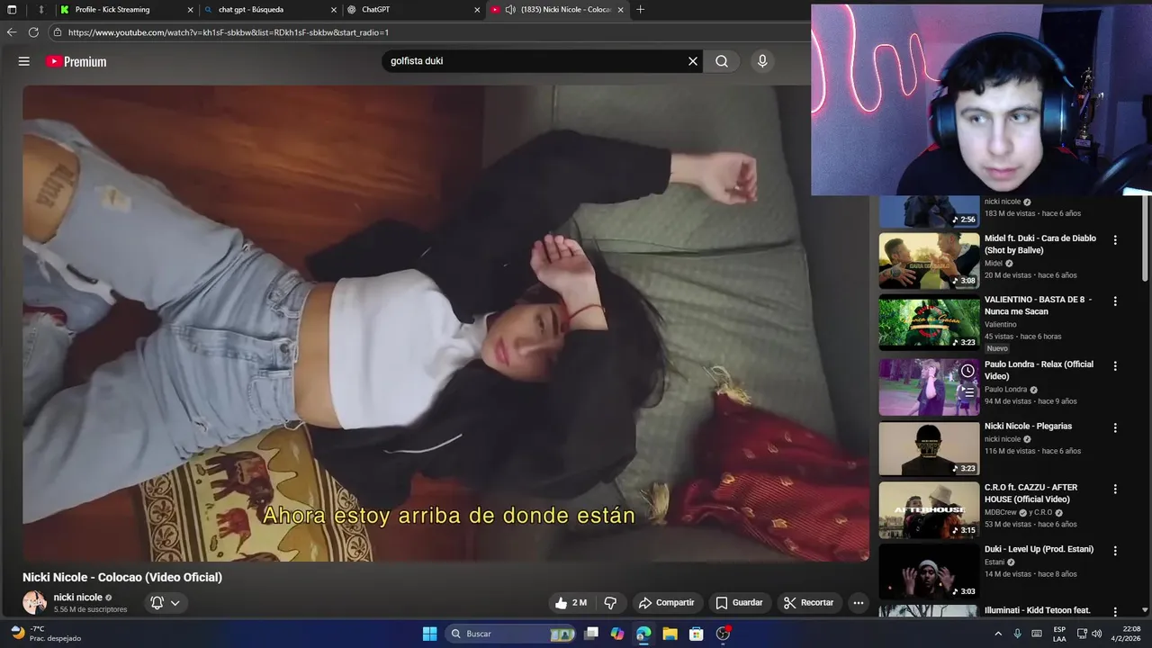Launch Copilot from taskbar

click(x=617, y=634)
